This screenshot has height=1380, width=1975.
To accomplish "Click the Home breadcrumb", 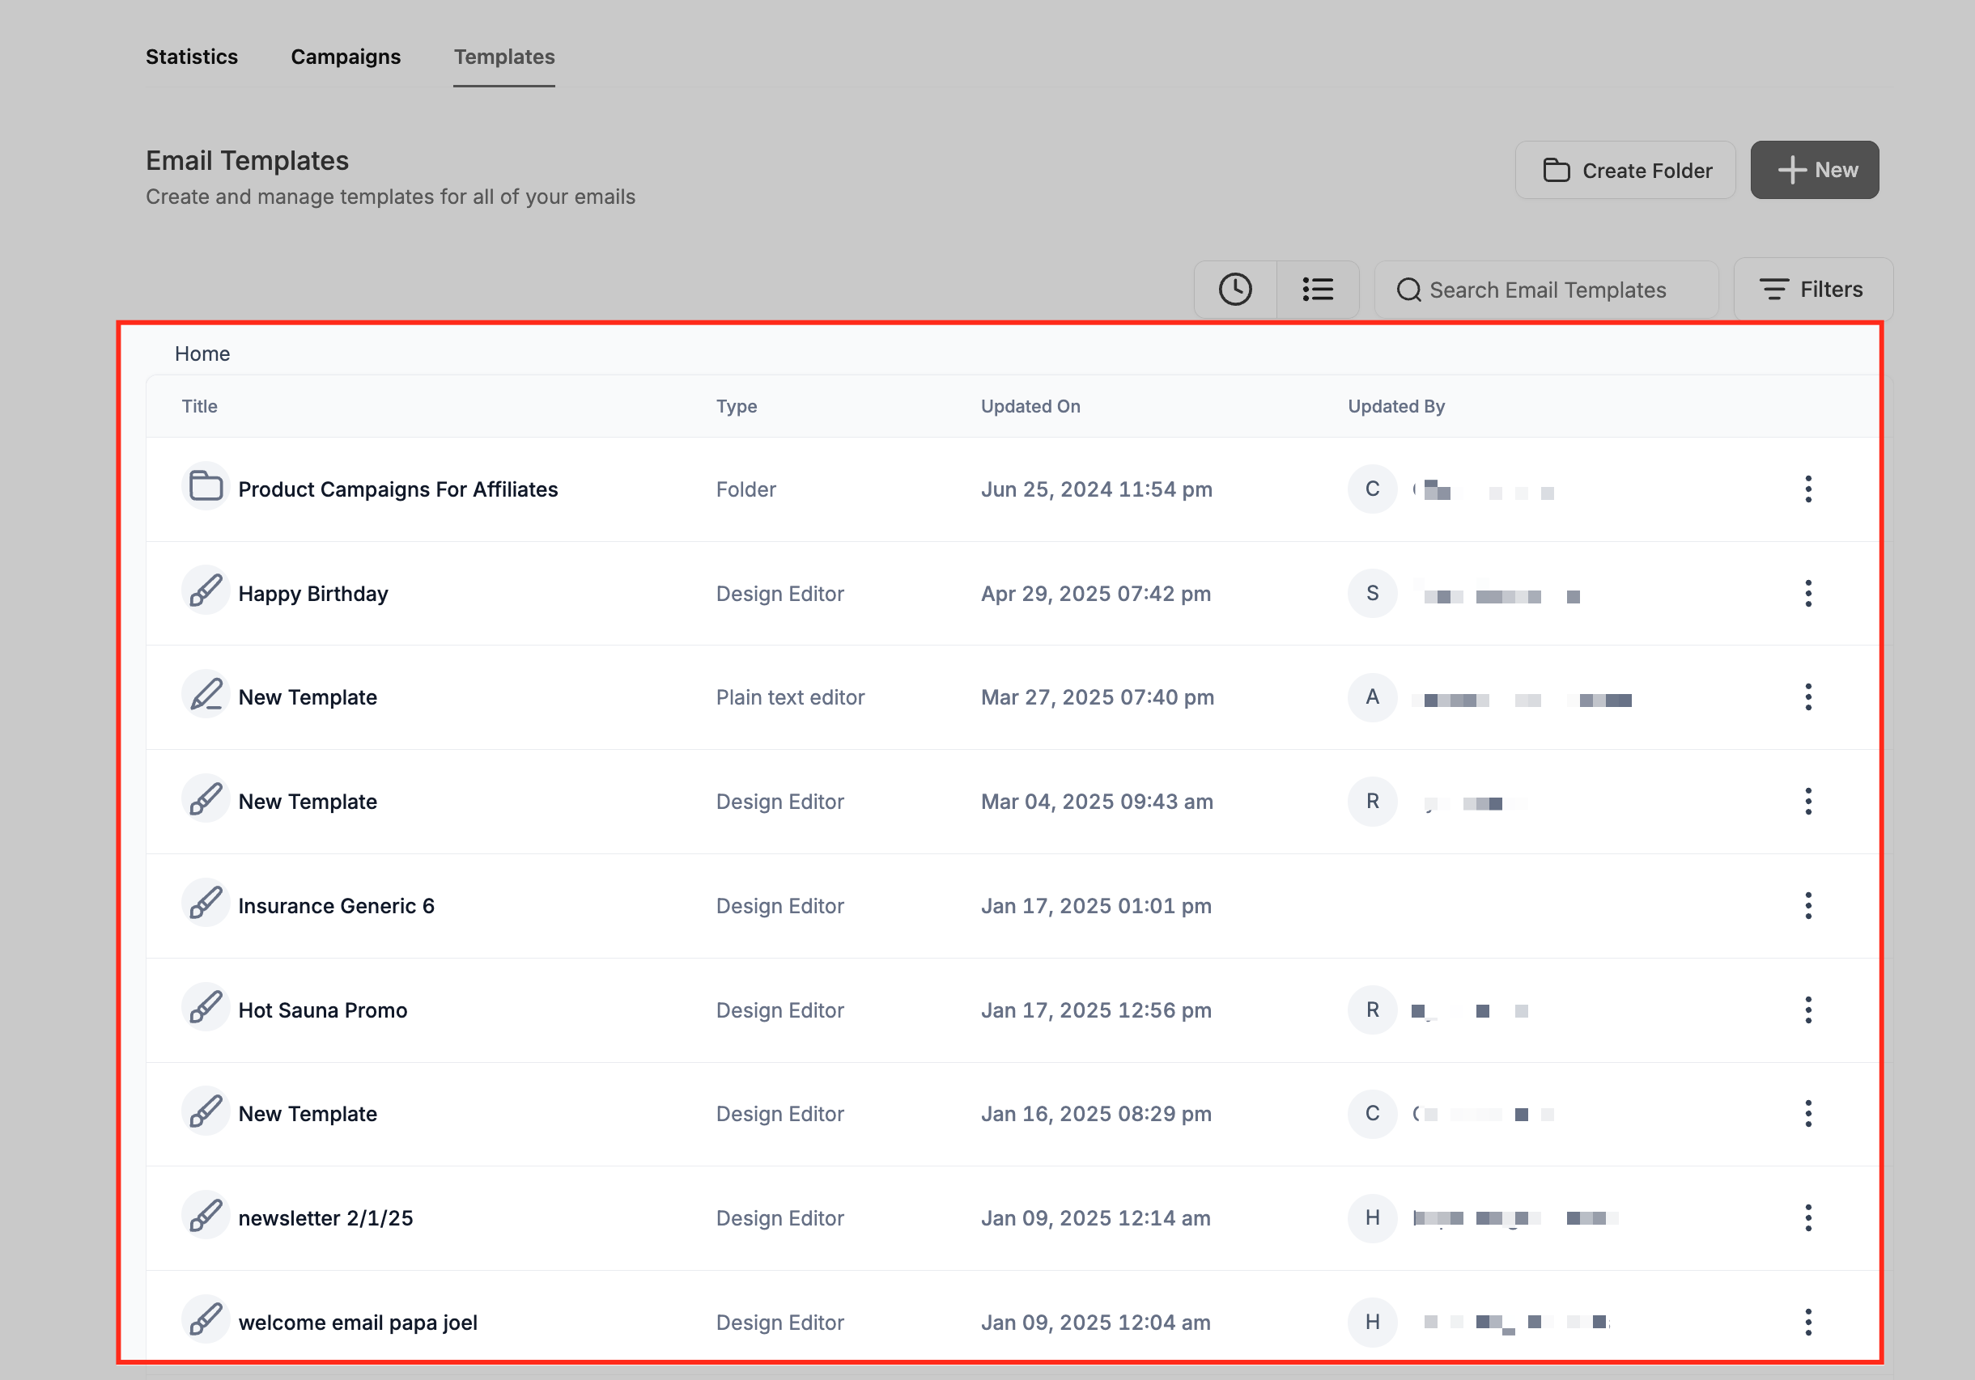I will [x=202, y=353].
